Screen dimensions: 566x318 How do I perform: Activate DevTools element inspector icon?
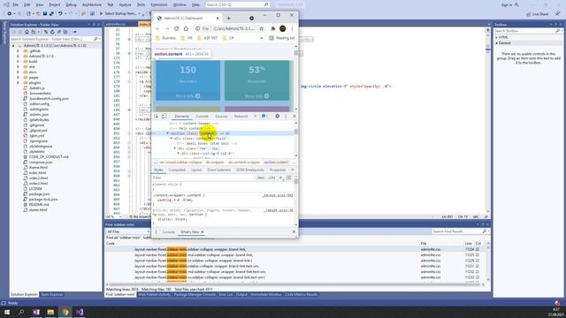pos(157,116)
